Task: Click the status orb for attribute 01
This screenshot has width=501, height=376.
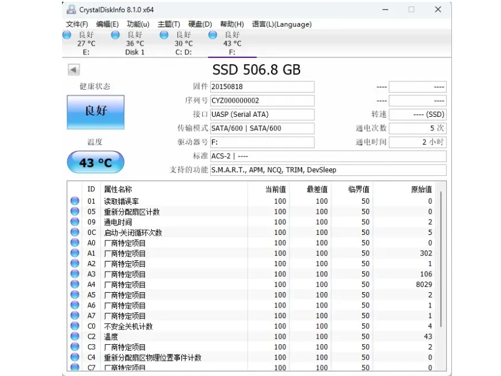Action: 75,201
